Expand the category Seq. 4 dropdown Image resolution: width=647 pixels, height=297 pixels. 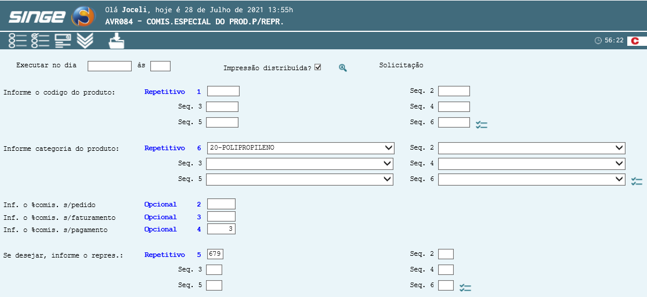tap(532, 164)
